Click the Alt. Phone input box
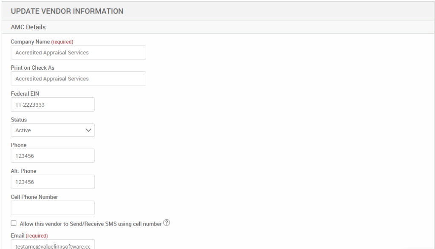Screen dimensions: 435x249 [53, 181]
